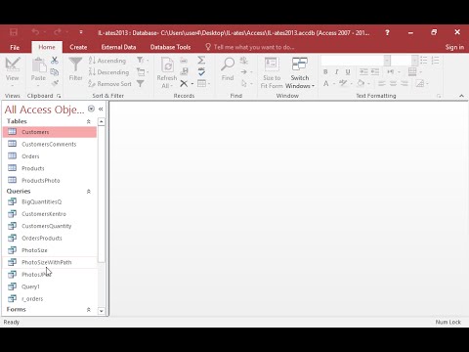Screen dimensions: 469x352
Task: Click the Help question mark icon
Action: pos(387,32)
